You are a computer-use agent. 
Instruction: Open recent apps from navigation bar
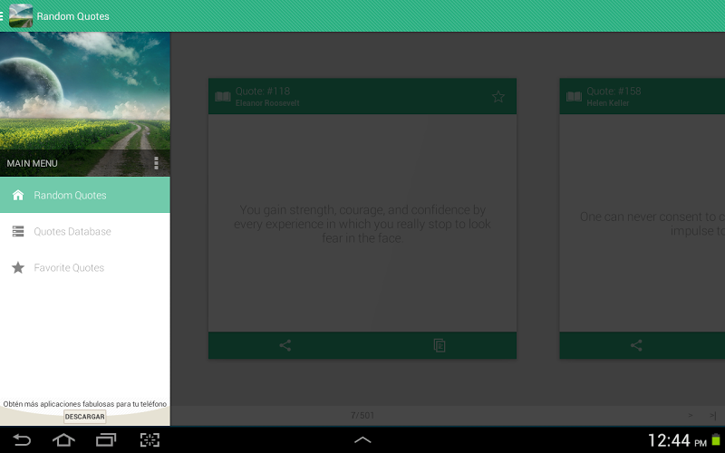pyautogui.click(x=106, y=439)
